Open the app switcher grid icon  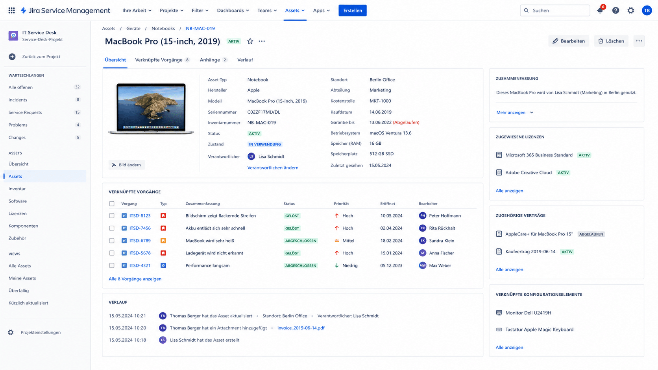(x=11, y=11)
